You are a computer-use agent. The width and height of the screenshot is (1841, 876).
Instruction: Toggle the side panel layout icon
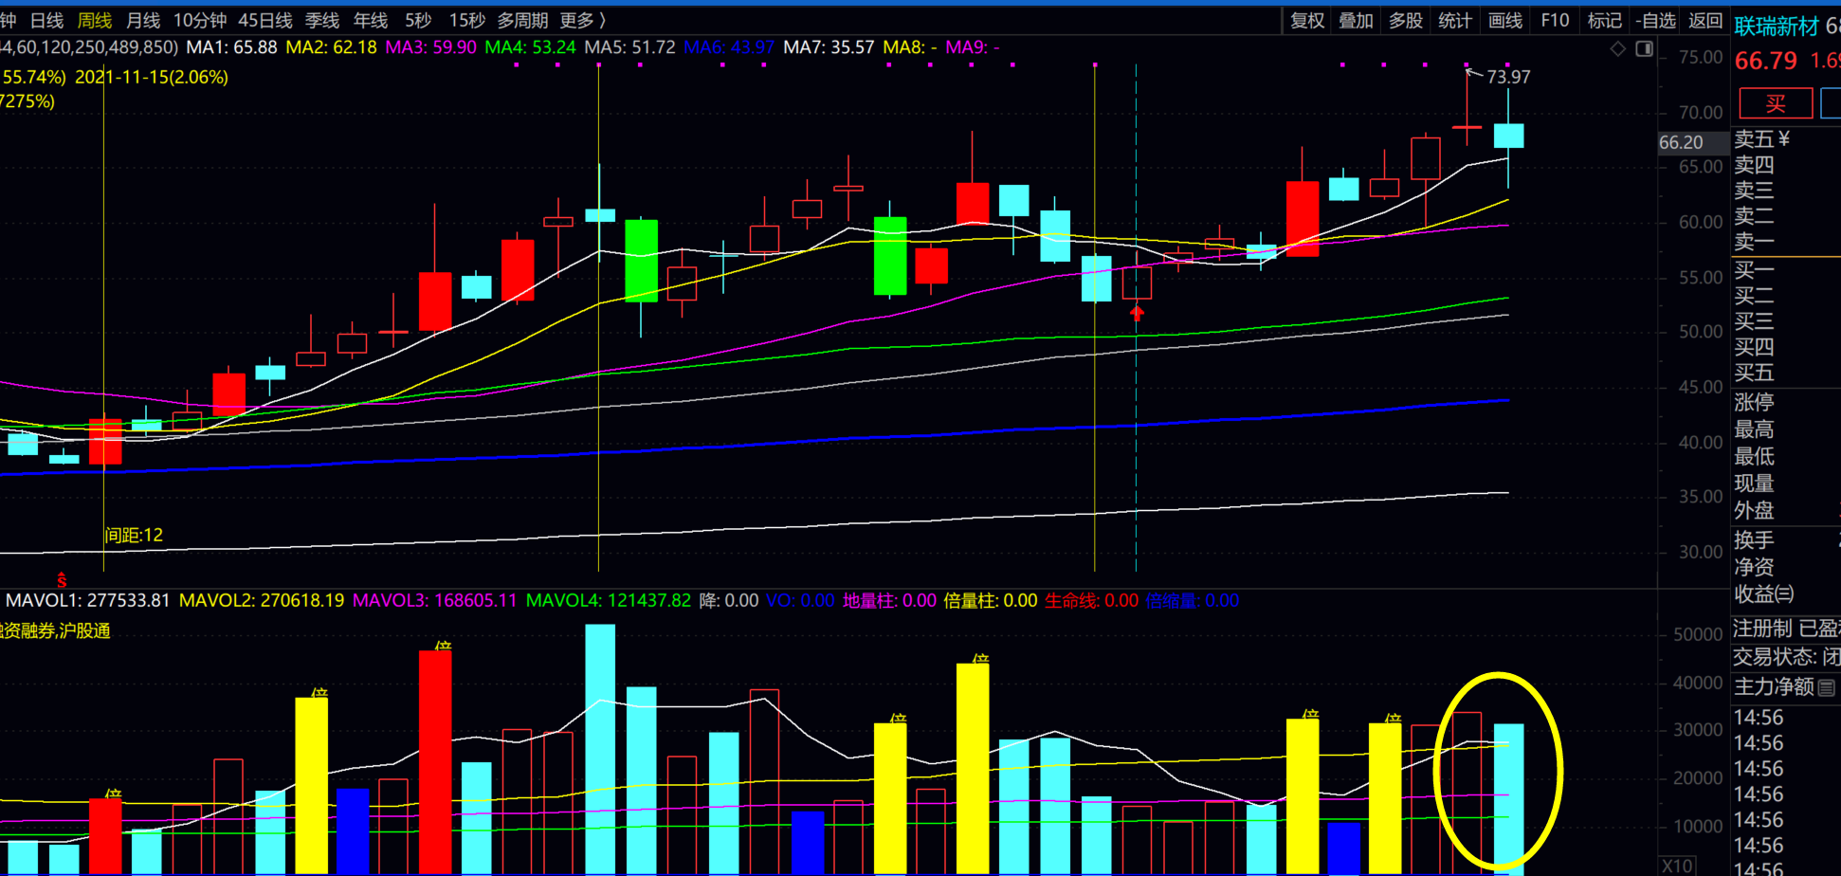(x=1645, y=48)
